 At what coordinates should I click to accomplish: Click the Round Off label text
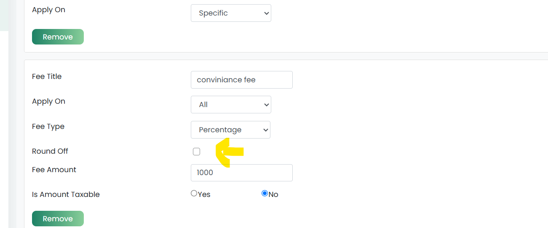50,151
